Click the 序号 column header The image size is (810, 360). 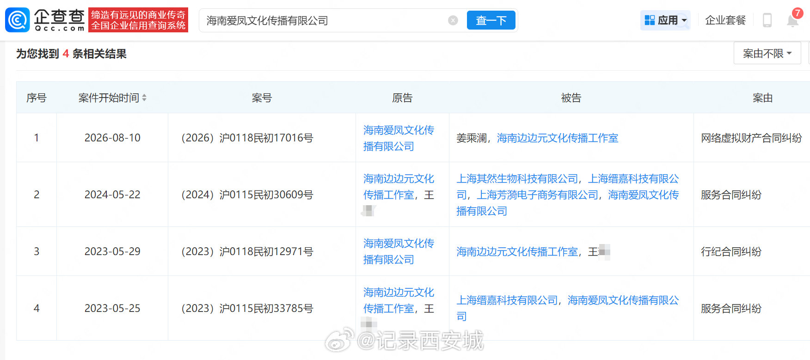pos(37,98)
